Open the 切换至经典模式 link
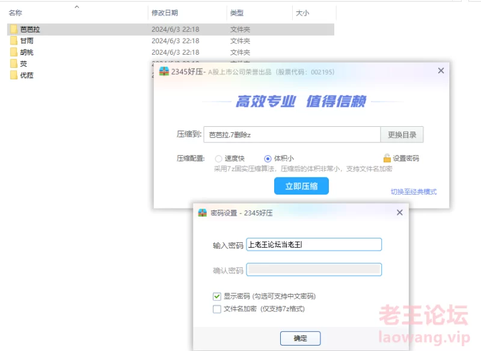Screen dimensions: 481x351 414,192
